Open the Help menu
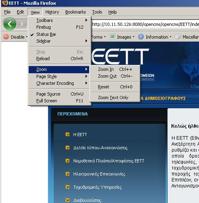The height and width of the screenshot is (203, 199). click(113, 12)
